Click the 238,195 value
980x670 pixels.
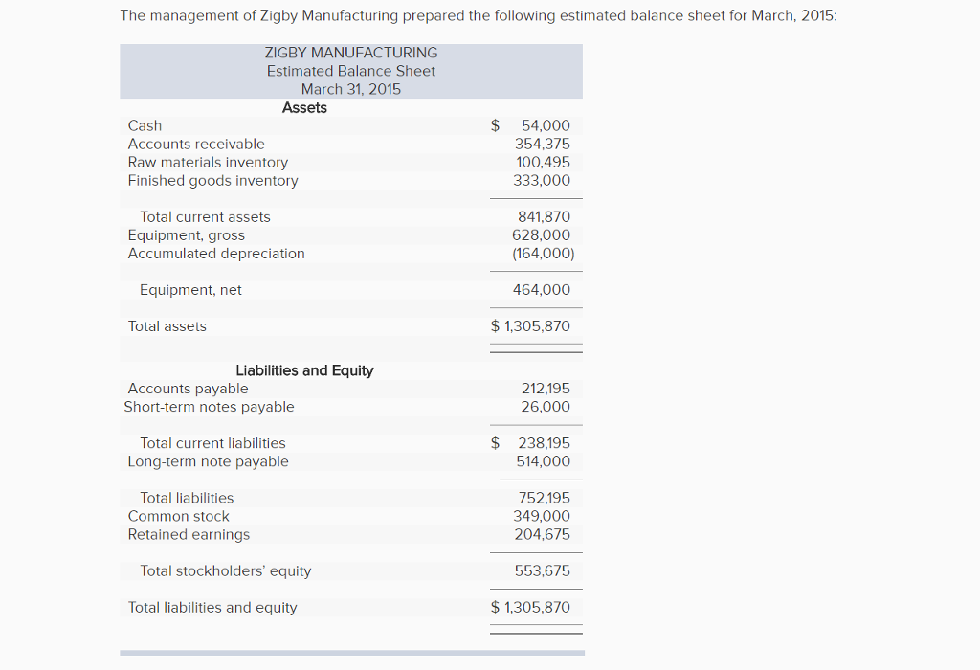pos(544,443)
